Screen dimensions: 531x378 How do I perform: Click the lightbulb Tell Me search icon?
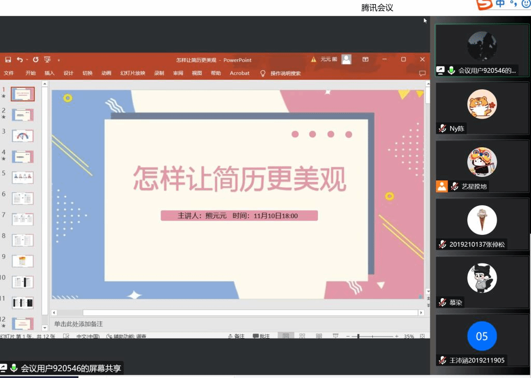pos(263,74)
